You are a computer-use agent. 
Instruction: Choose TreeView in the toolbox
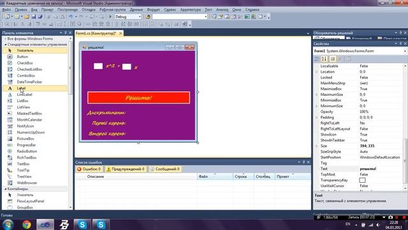(24, 176)
